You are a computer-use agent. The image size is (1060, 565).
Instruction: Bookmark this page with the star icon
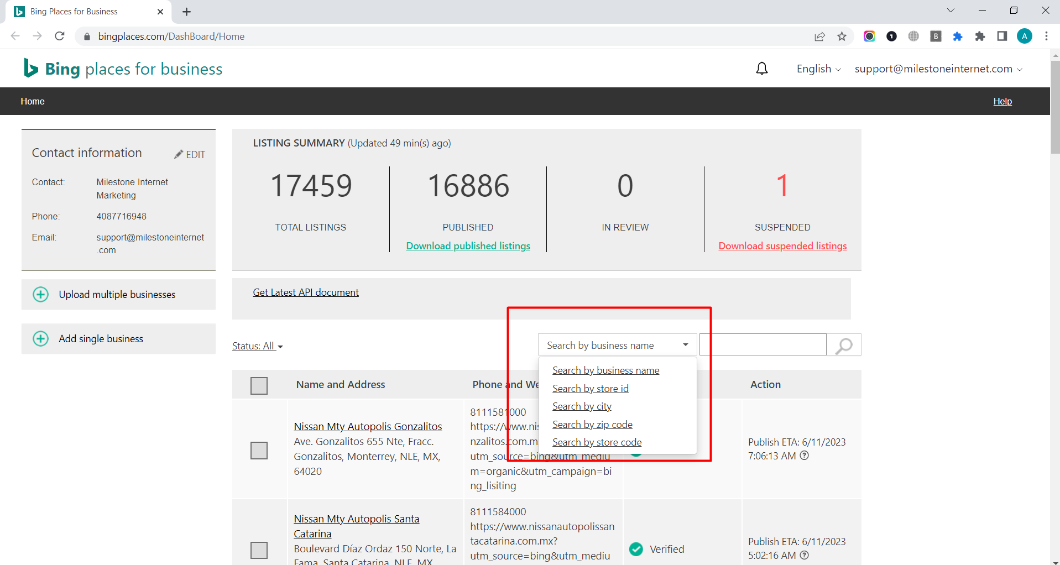842,36
